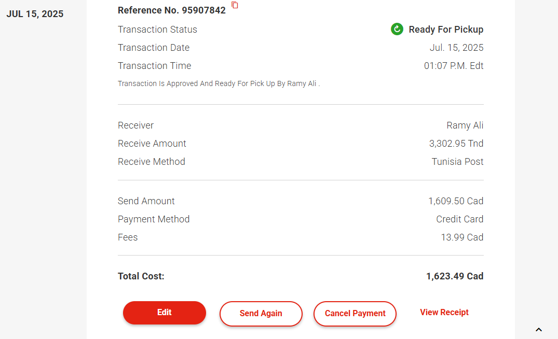Click the JUL 15, 2025 date heading
This screenshot has height=339, width=558.
tap(35, 14)
